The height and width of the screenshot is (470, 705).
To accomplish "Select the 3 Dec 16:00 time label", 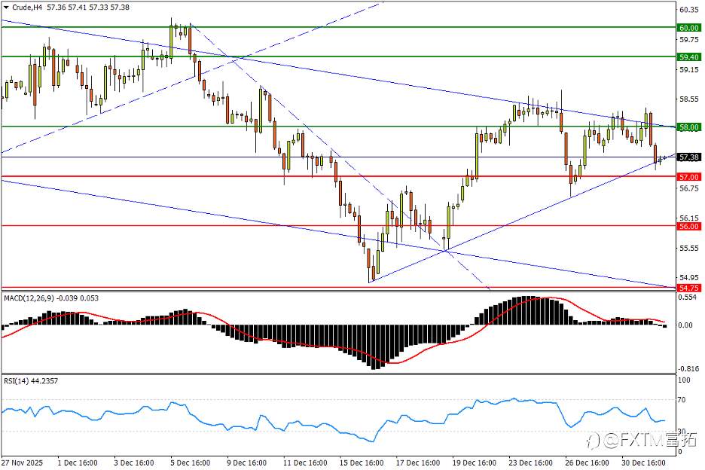I will 134,462.
